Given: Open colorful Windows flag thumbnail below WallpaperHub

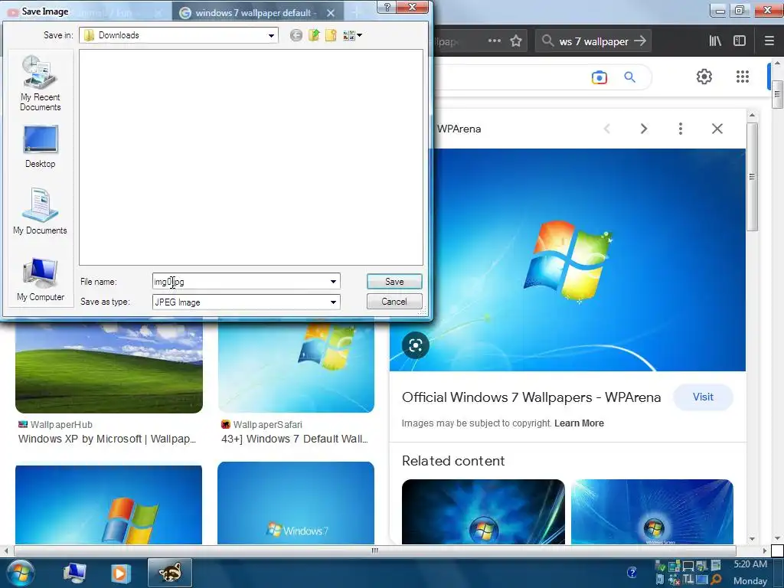Looking at the screenshot, I should (x=109, y=505).
